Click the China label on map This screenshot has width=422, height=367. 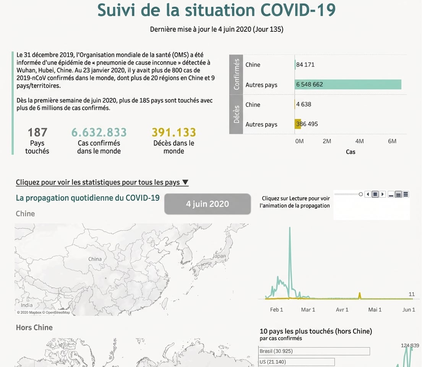95,259
